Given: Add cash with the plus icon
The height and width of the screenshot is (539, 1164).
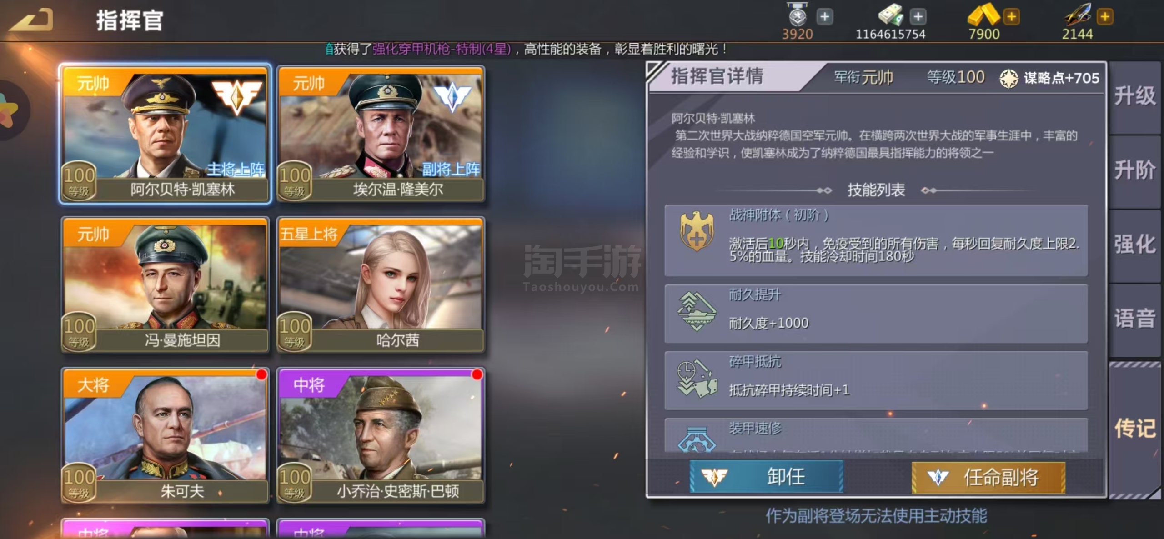Looking at the screenshot, I should pos(918,17).
